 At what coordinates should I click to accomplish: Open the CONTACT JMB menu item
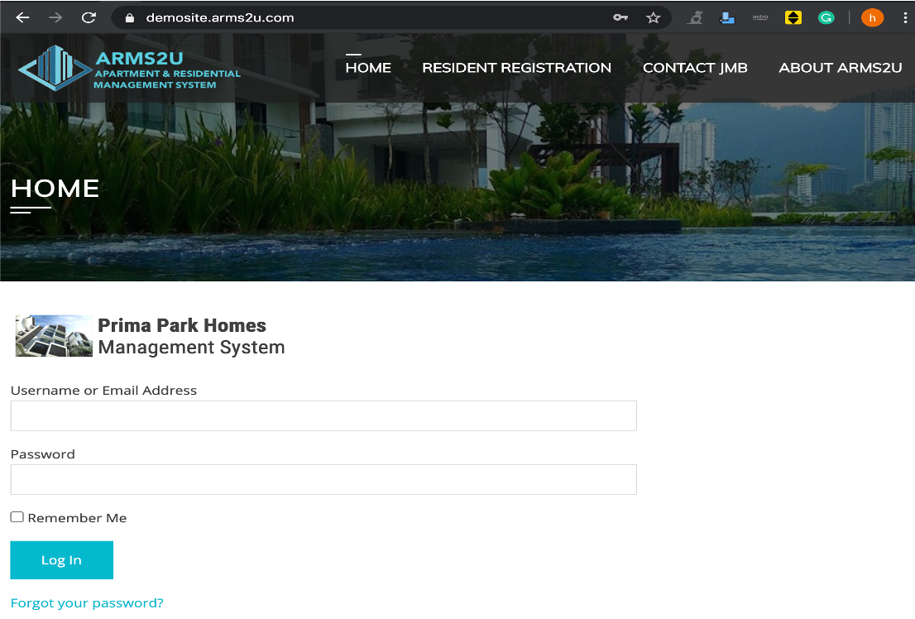point(695,68)
